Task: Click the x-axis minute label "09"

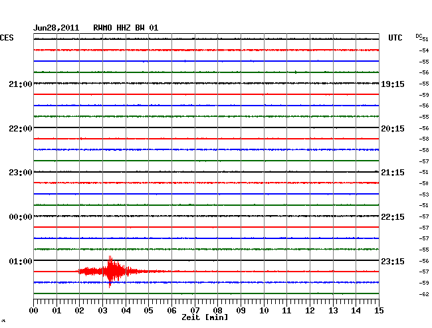Action: point(241,311)
